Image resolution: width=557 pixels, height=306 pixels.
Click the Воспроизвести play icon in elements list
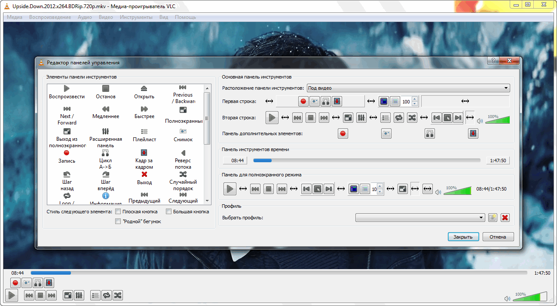pyautogui.click(x=67, y=88)
